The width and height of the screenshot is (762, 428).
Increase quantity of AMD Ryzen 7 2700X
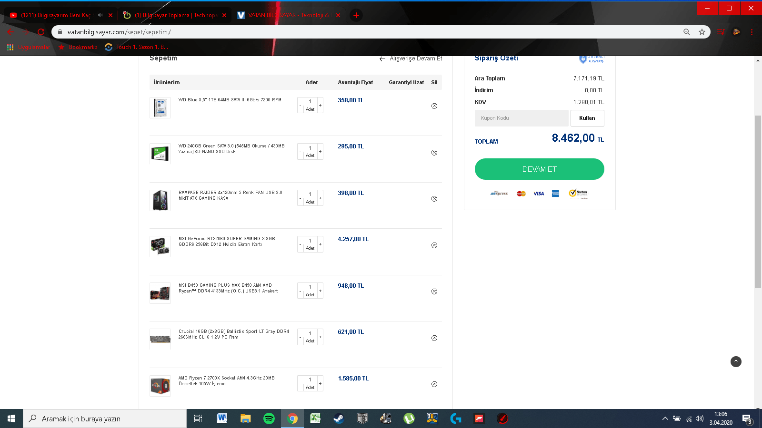(x=320, y=383)
